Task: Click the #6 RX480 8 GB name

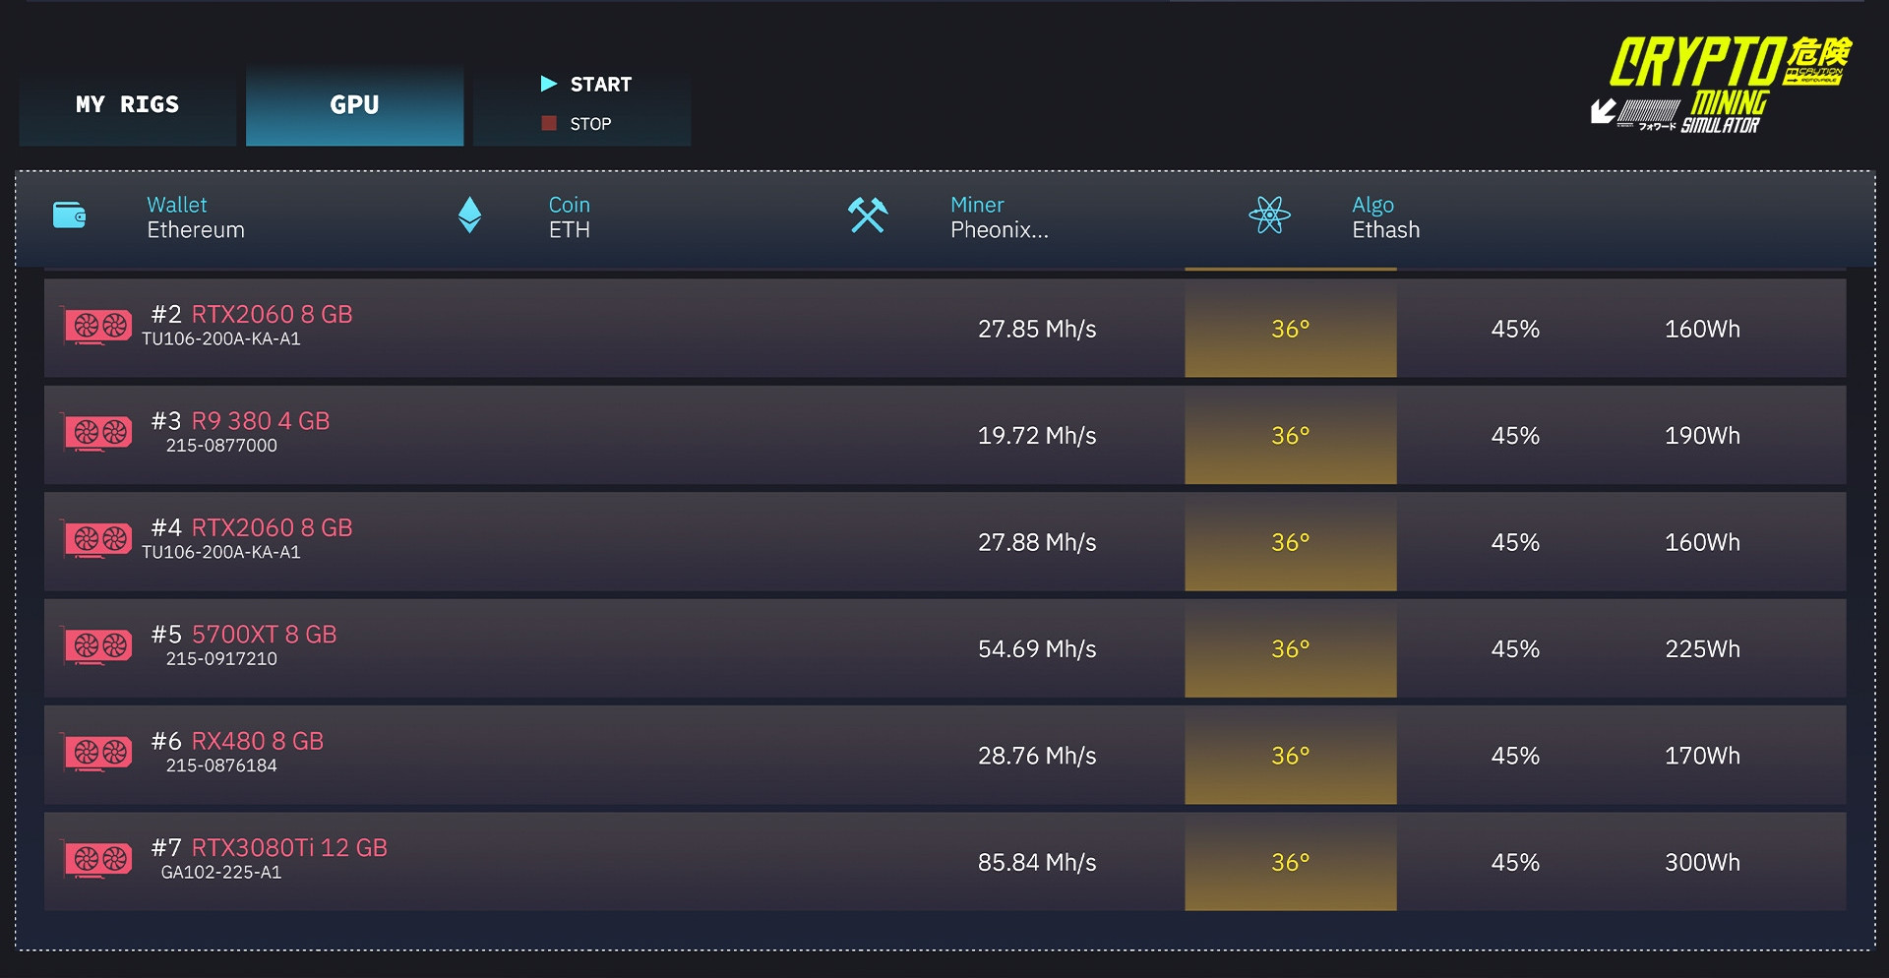Action: pos(257,741)
